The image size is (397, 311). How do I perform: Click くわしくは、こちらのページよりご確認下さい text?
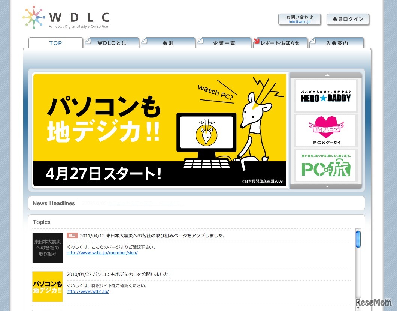tap(111, 247)
